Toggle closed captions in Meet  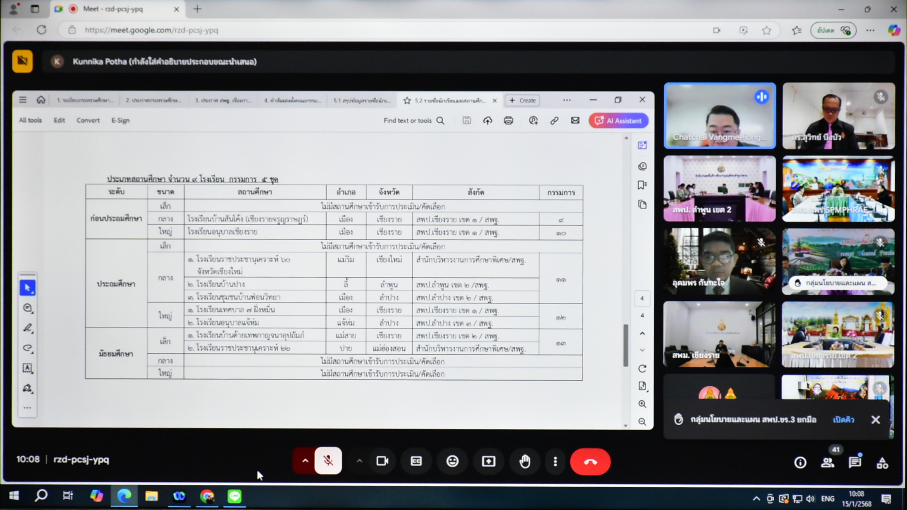(x=416, y=461)
